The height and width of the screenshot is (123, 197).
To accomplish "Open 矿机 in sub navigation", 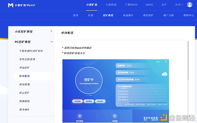I will [91, 15].
